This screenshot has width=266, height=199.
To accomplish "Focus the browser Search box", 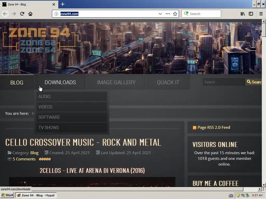I will click(x=201, y=14).
